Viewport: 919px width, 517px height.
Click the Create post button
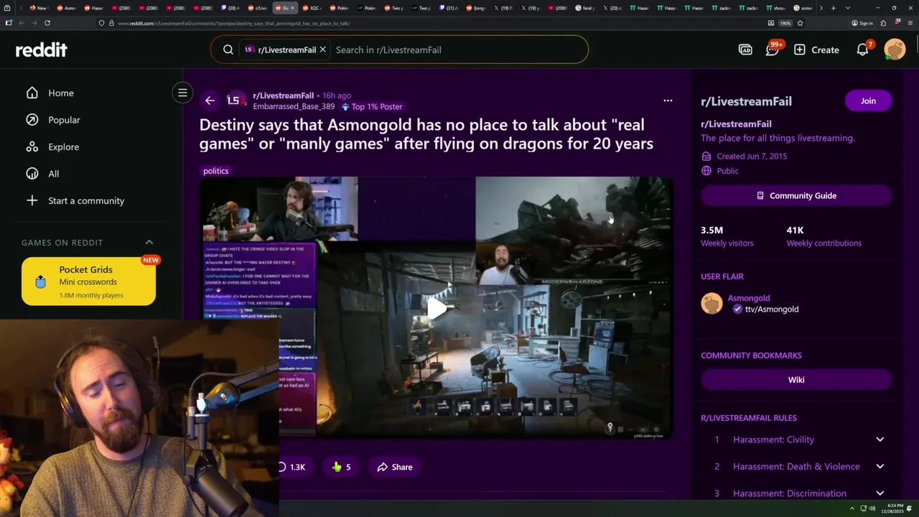pos(816,50)
